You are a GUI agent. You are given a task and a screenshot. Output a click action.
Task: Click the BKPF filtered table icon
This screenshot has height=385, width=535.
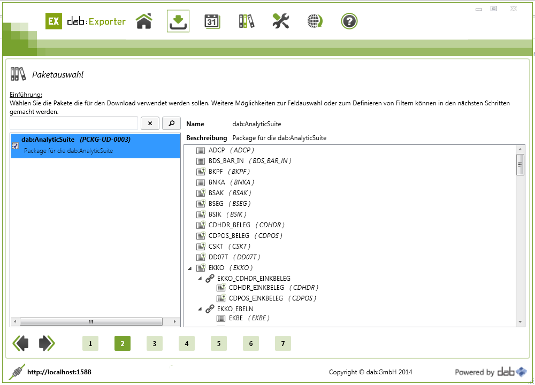201,172
